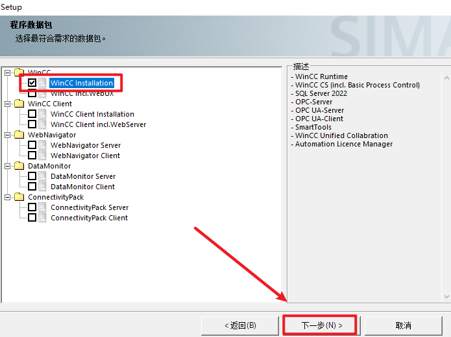Click the WebNavigator folder icon
Image resolution: width=451 pixels, height=337 pixels.
click(18, 135)
